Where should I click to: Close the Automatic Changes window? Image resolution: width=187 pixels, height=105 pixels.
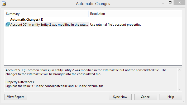click(180, 2)
